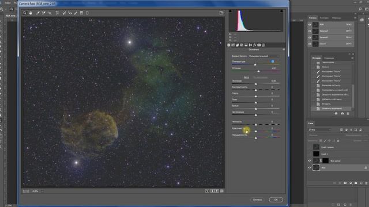Open Camera Calibration tab in Camera Raw
Screen dimensions: 369x207
pyautogui.click(x=259, y=45)
